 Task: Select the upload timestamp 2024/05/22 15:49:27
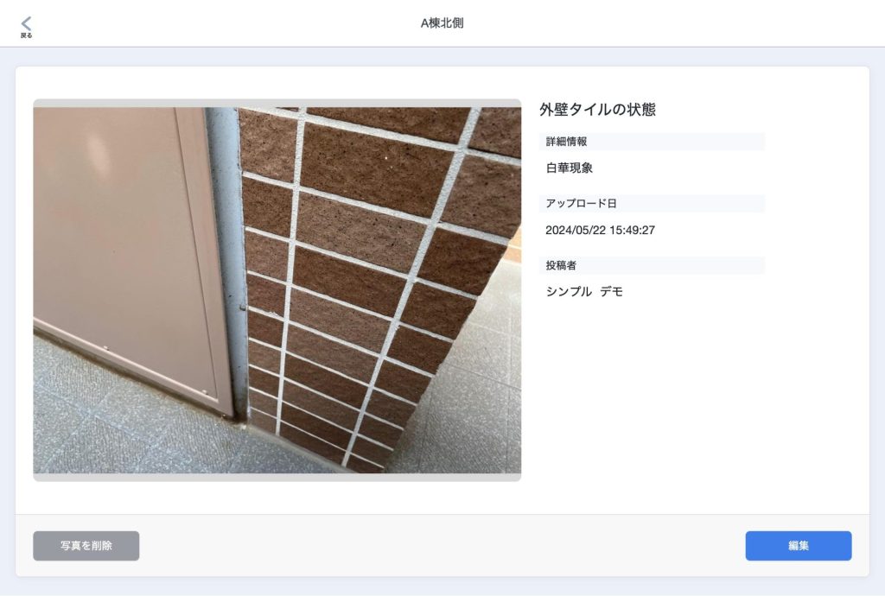click(x=600, y=230)
